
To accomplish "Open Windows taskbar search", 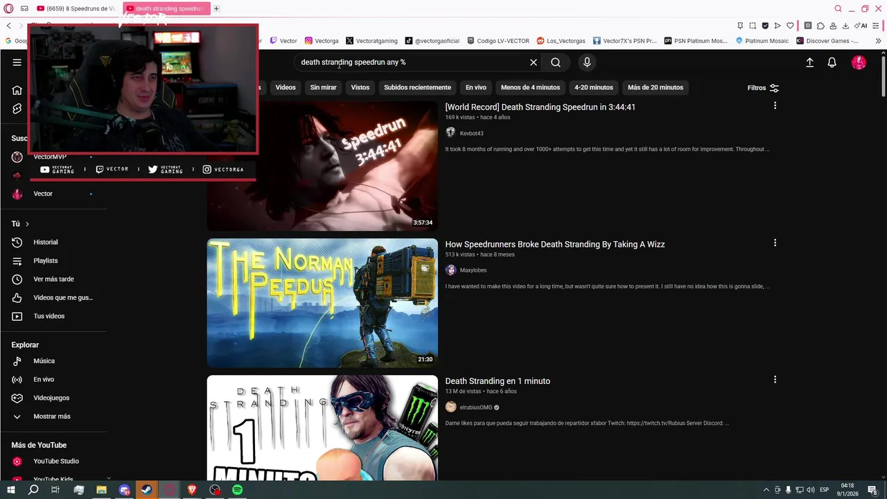I will [x=33, y=490].
